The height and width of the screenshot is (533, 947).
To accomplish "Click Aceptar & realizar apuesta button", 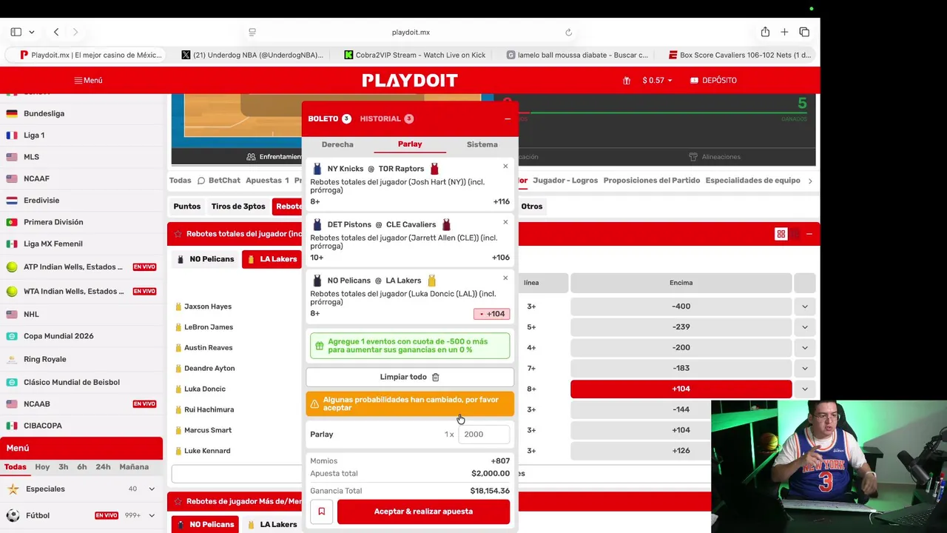I will coord(423,512).
